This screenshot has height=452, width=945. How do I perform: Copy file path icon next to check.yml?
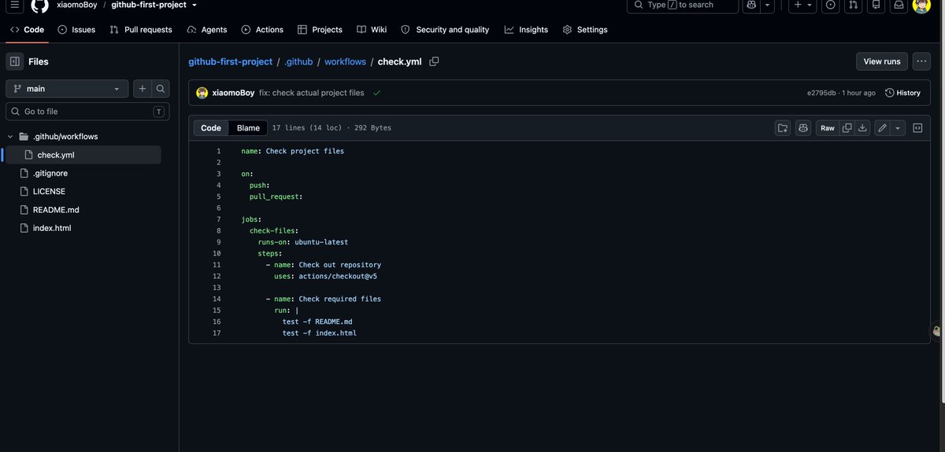pos(434,61)
